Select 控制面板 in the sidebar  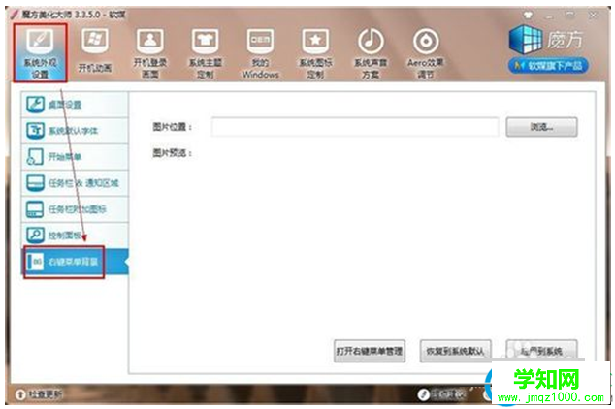click(75, 236)
